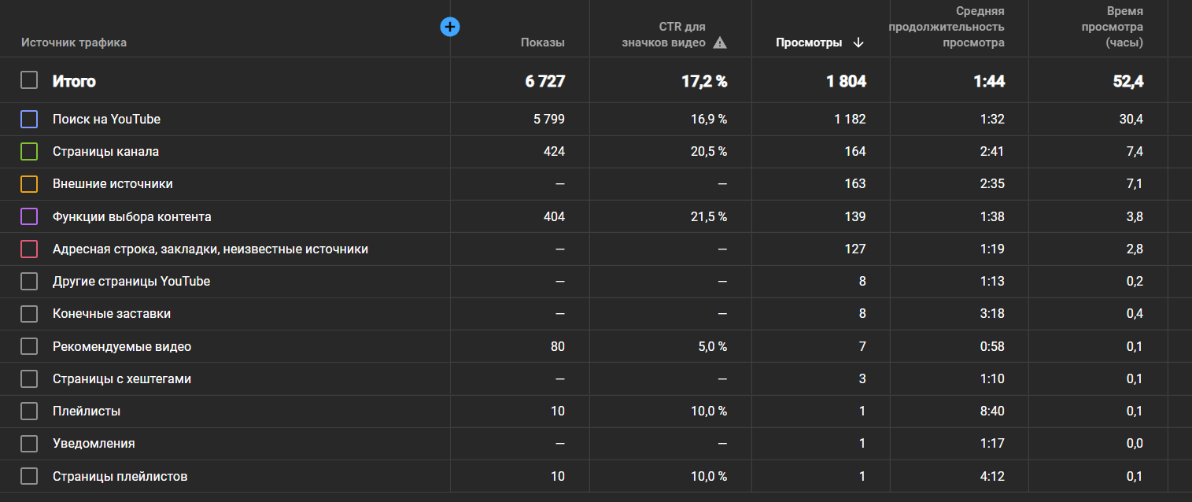Sort by the Показы column header
The width and height of the screenshot is (1192, 502).
[542, 42]
